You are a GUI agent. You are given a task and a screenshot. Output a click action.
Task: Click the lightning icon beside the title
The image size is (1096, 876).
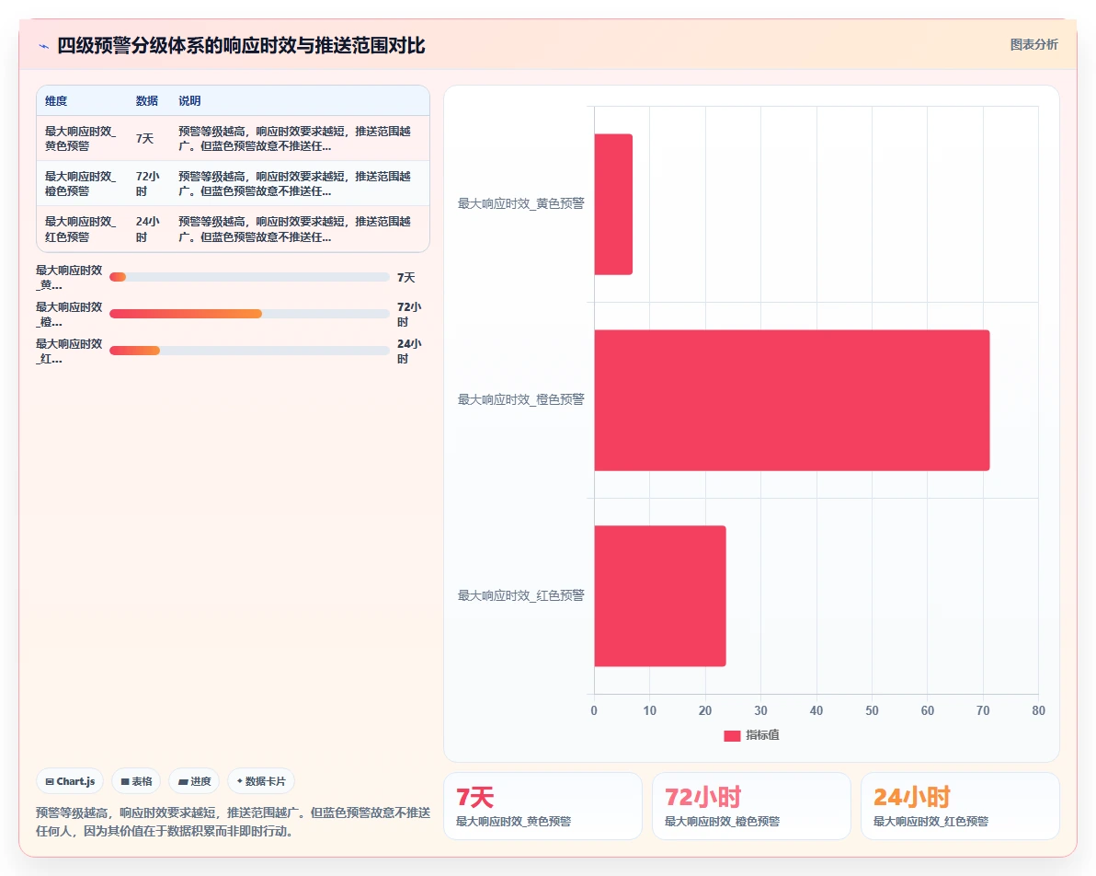click(x=44, y=46)
